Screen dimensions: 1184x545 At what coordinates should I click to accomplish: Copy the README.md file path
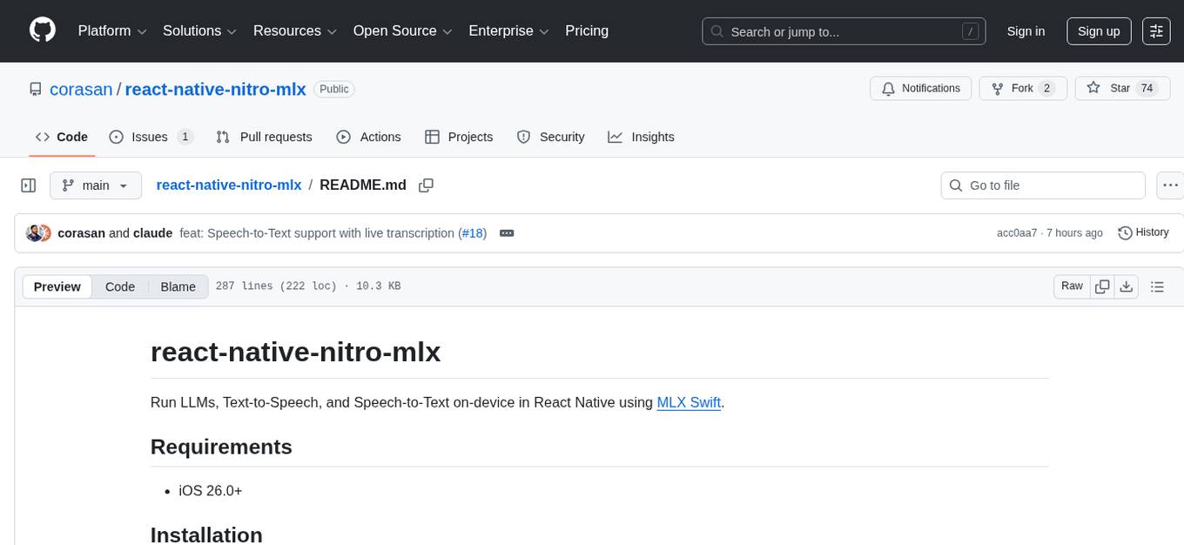pos(426,185)
